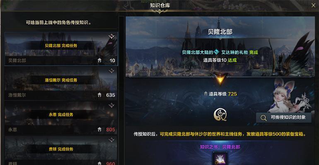Click the diamond marker on 永恩 card
The width and height of the screenshot is (319, 165).
pyautogui.click(x=111, y=105)
